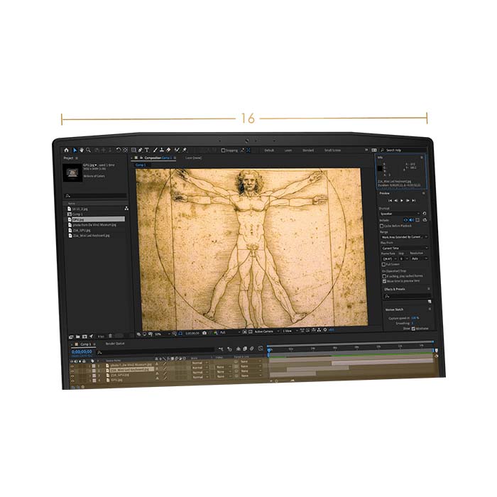The width and height of the screenshot is (497, 497).
Task: Select the Selection arrow tool
Action: [75, 150]
